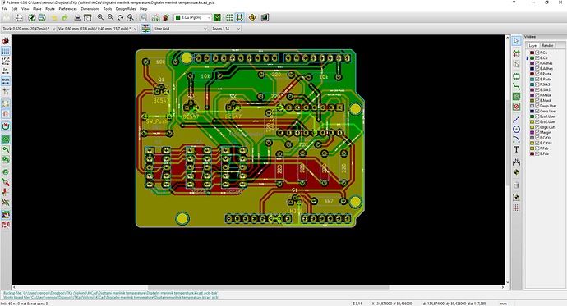The image size is (567, 306).
Task: Select the Draw Circle tool
Action: pos(516,129)
